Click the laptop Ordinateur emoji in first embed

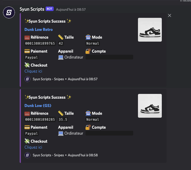(61, 57)
